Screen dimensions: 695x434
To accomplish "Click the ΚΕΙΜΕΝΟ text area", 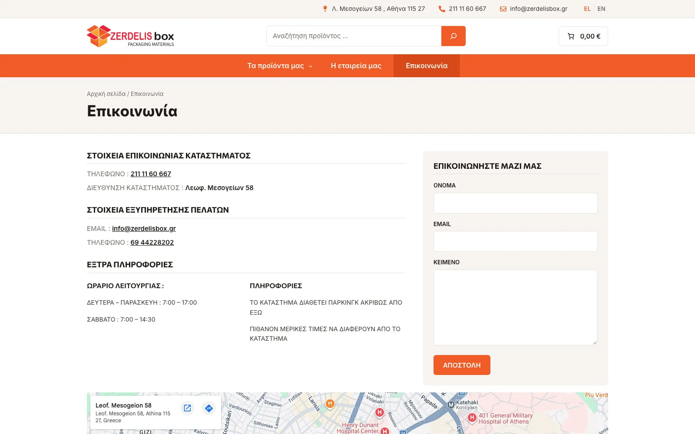I will pos(515,307).
